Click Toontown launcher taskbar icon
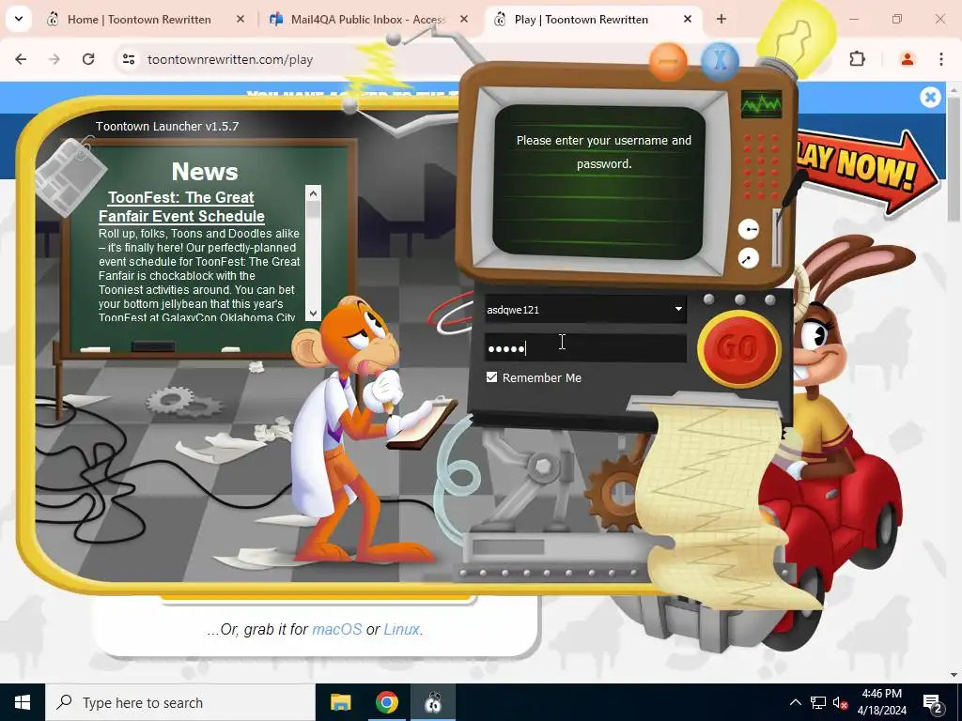Image resolution: width=962 pixels, height=721 pixels. [433, 702]
